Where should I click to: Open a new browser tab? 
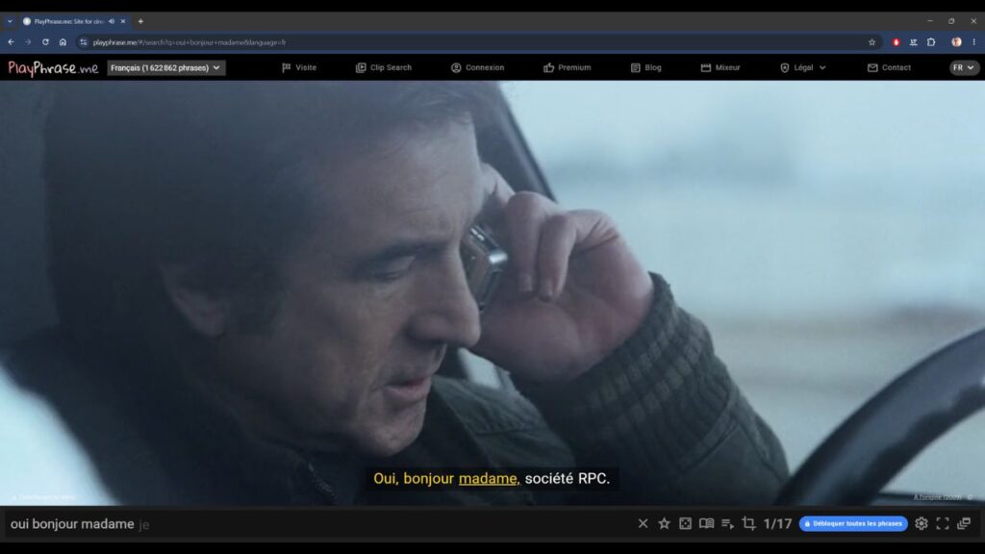(140, 21)
